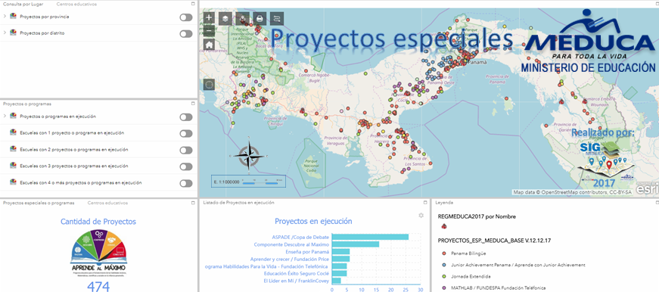
Task: Turn on Escuelas con 2 proyectos layer
Action: (x=186, y=150)
